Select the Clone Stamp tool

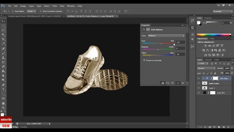point(3,58)
